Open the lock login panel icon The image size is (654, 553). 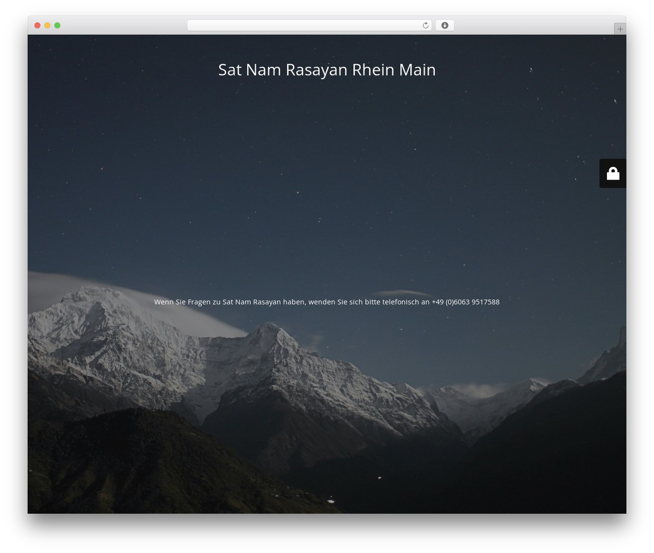click(613, 173)
